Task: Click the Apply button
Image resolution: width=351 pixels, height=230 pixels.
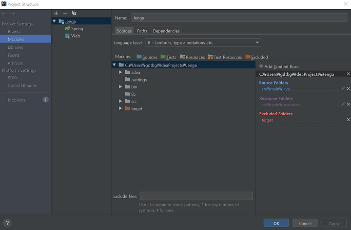Action: tap(334, 223)
